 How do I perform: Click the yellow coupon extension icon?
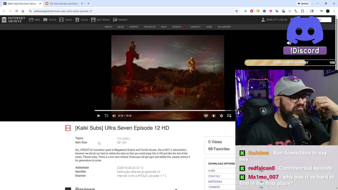pyautogui.click(x=258, y=11)
